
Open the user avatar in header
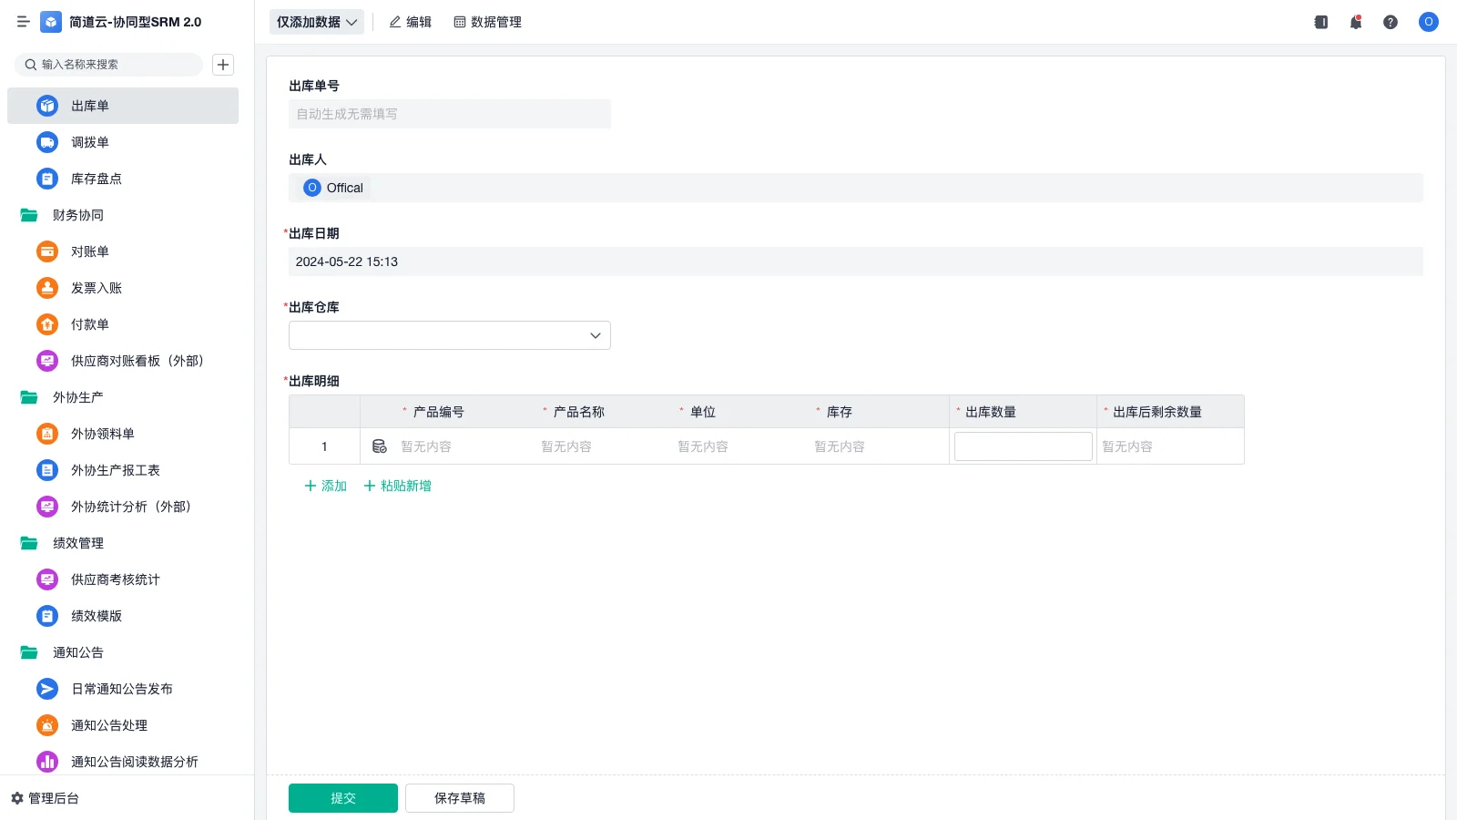pyautogui.click(x=1429, y=22)
